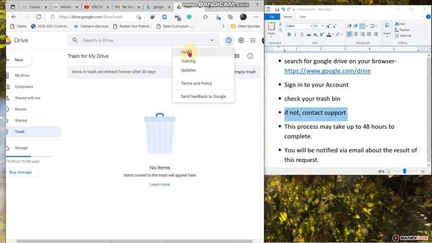This screenshot has height=243, width=432.
Task: Apply Subscript in WordPad
Action: [315, 34]
